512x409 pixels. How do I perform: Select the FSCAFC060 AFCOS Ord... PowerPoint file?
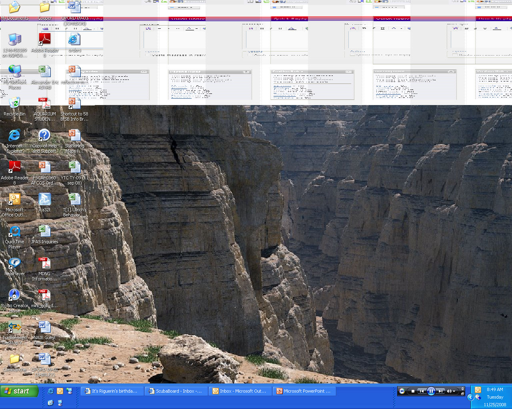pos(44,173)
